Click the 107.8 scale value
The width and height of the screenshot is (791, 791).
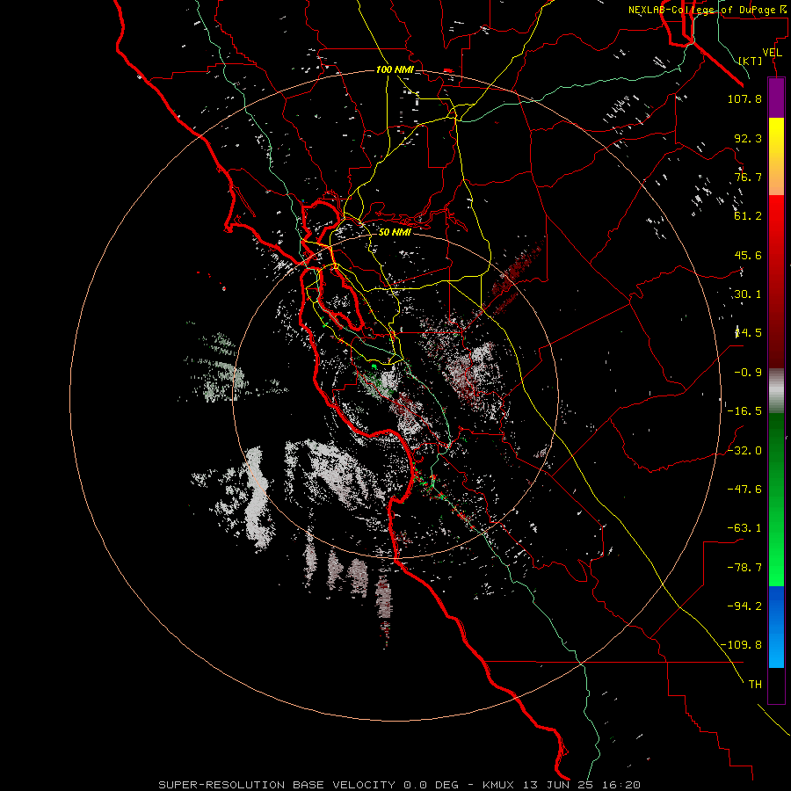pos(744,98)
